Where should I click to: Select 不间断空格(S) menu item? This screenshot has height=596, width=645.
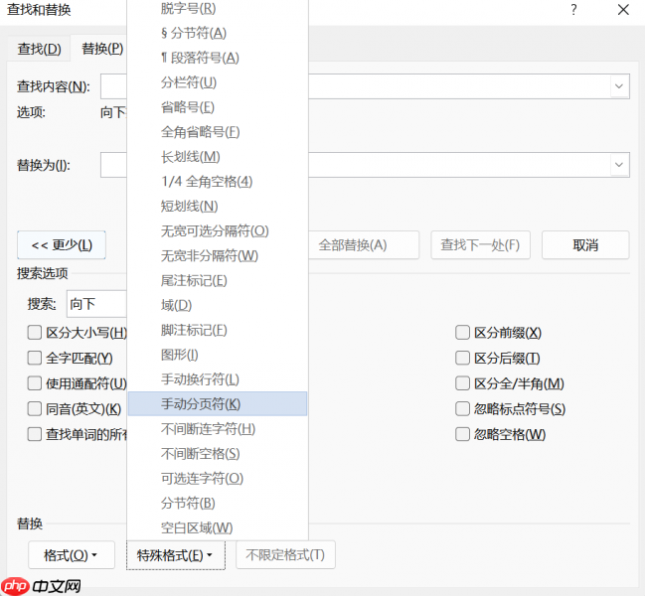coord(218,453)
